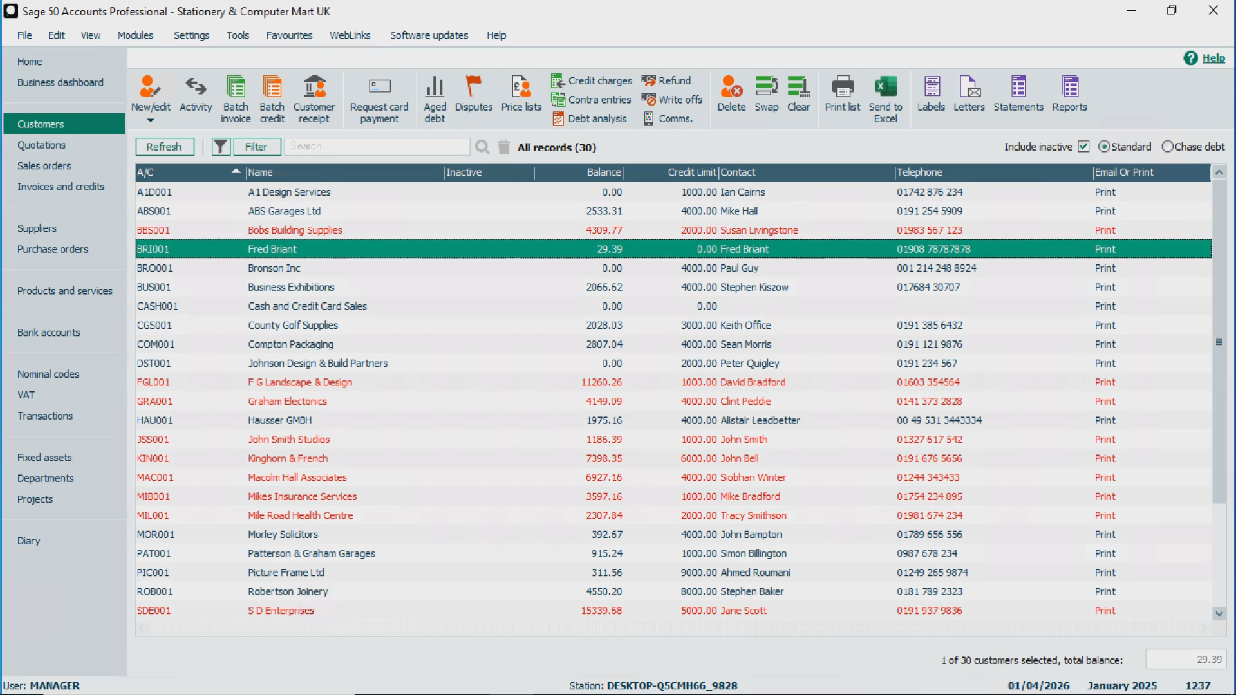The height and width of the screenshot is (695, 1236).
Task: Toggle the Include inactive checkbox
Action: [1083, 147]
